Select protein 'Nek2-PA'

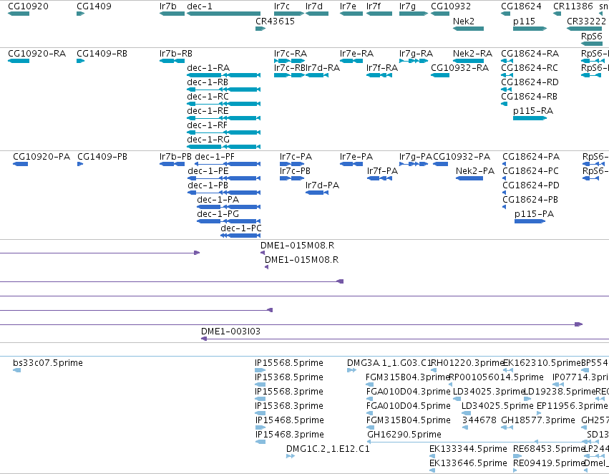tap(475, 171)
